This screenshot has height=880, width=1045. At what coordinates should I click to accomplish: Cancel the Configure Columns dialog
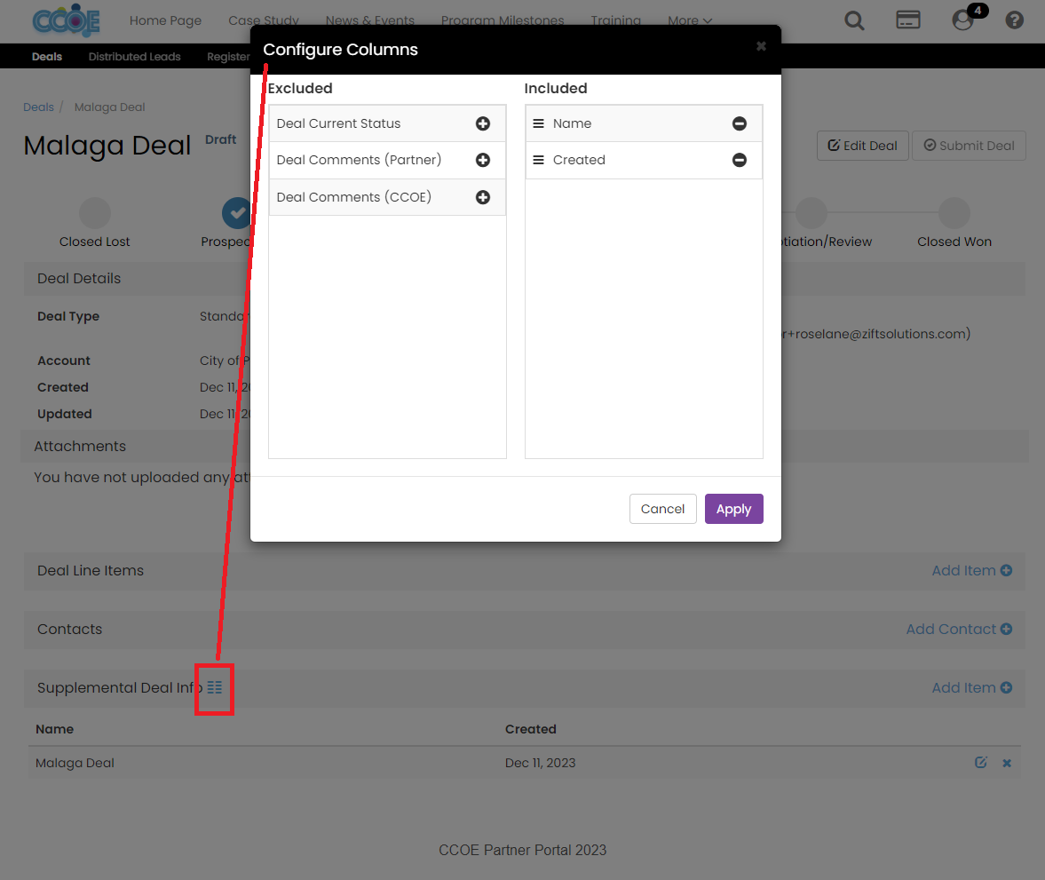[663, 509]
